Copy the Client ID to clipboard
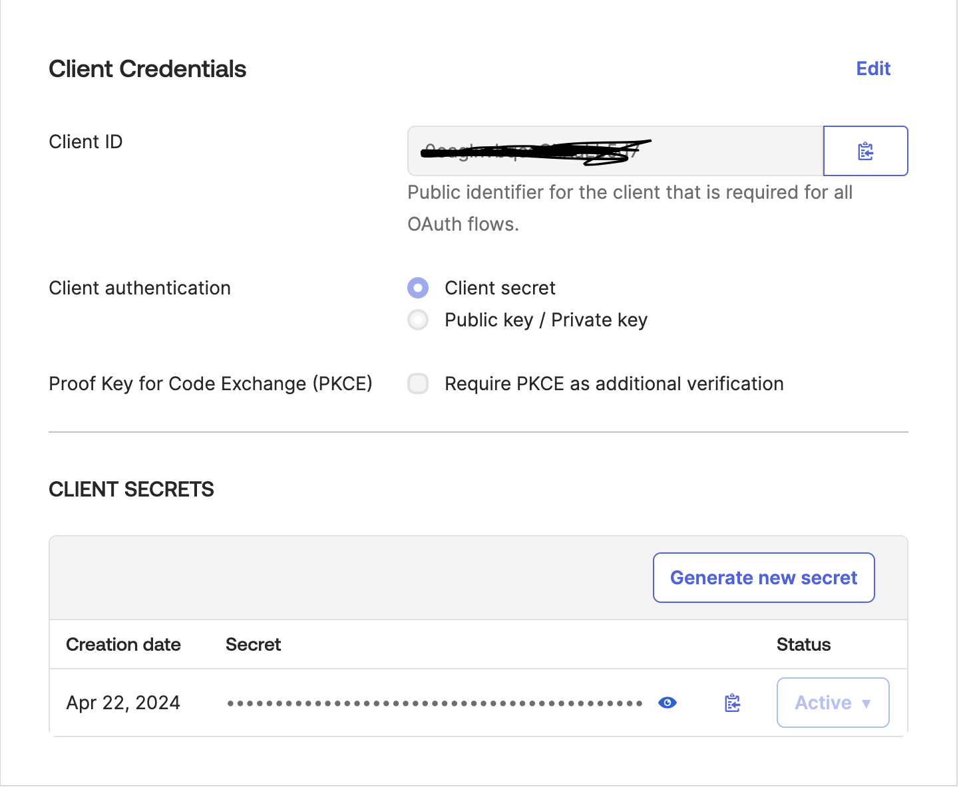The image size is (961, 787). tap(865, 152)
